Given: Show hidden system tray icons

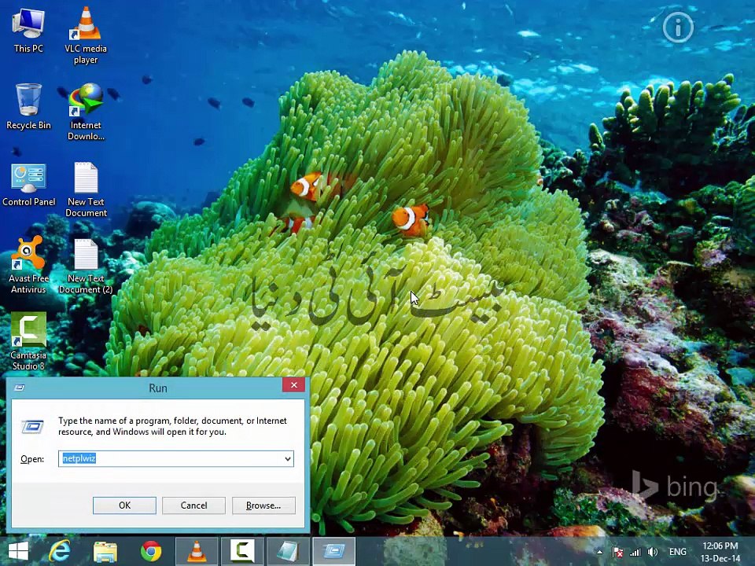Looking at the screenshot, I should click(599, 552).
